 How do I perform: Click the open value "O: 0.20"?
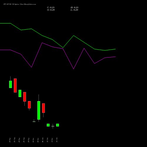(51, 10)
